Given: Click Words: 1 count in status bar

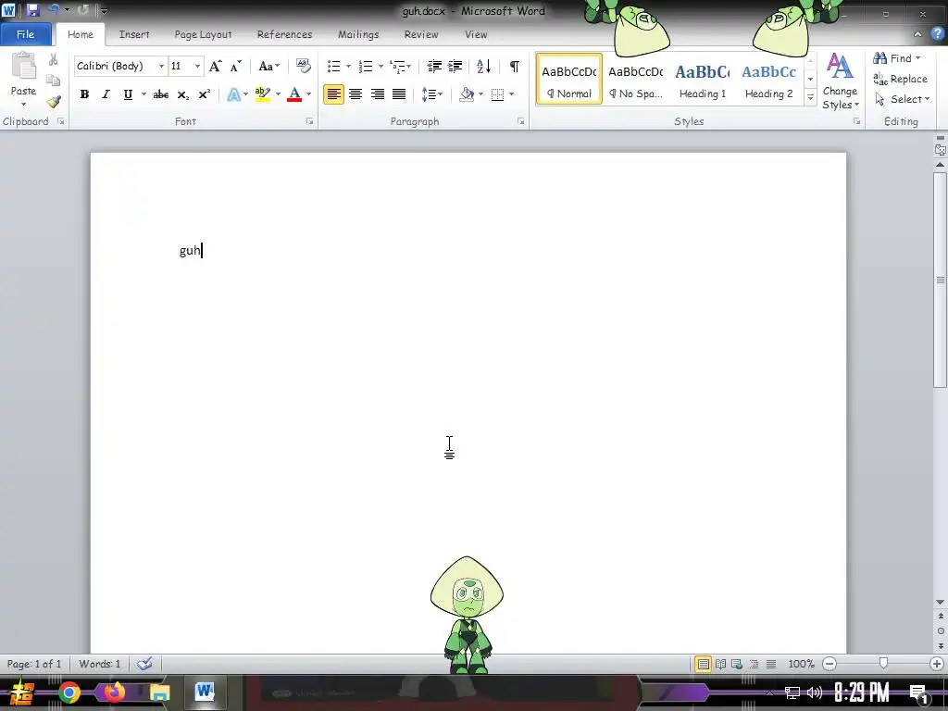Looking at the screenshot, I should pyautogui.click(x=100, y=664).
